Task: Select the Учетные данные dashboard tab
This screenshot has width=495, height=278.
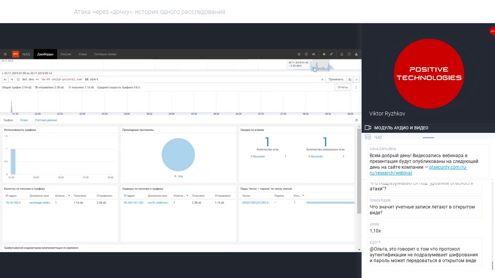Action: click(46, 120)
